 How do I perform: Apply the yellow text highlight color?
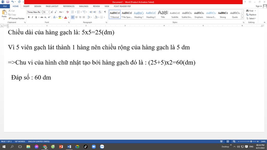coord(60,17)
